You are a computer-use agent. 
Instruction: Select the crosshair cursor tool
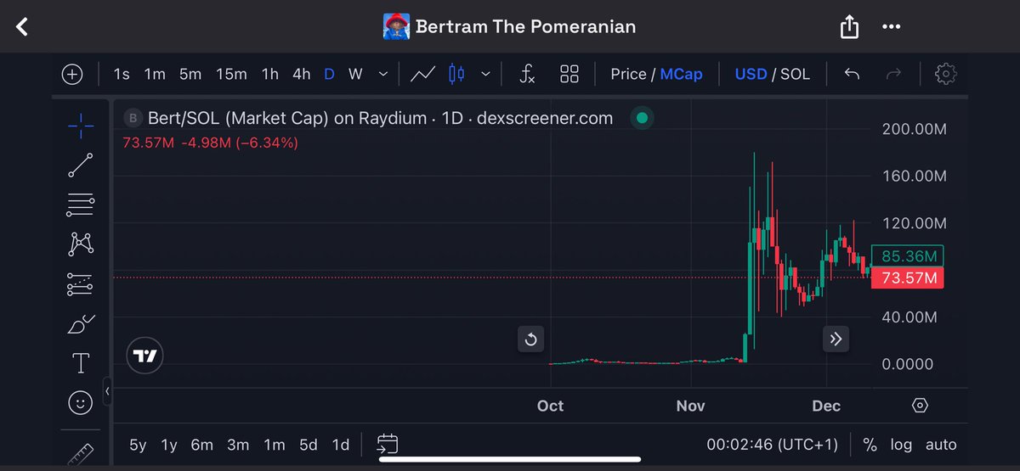tap(81, 126)
